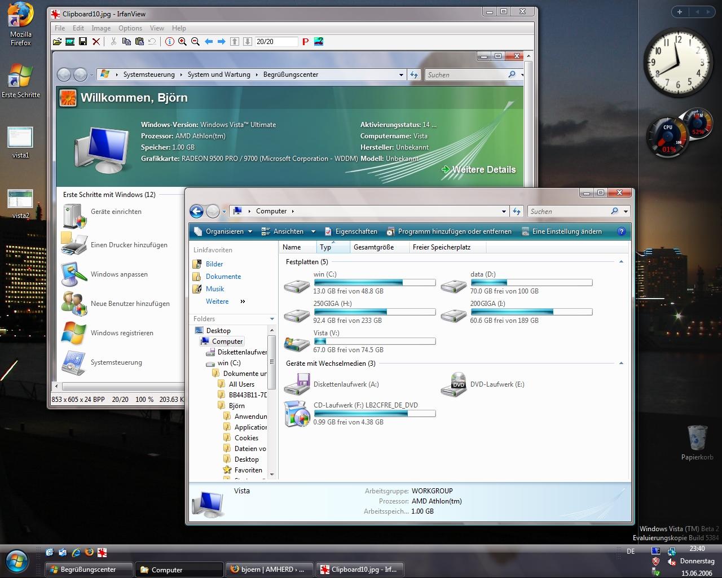Screen dimensions: 722x578
Task: Click the IrfanView open file icon
Action: tap(57, 41)
